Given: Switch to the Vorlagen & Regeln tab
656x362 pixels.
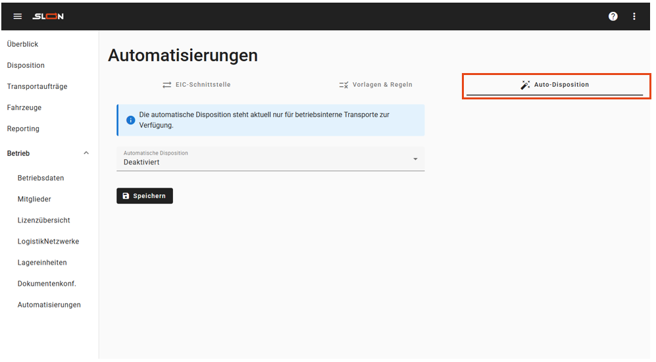Looking at the screenshot, I should 375,85.
